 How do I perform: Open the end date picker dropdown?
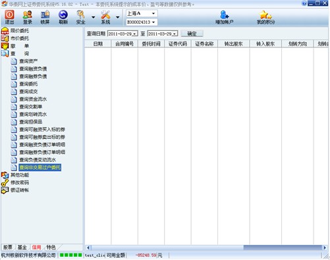tap(175, 34)
